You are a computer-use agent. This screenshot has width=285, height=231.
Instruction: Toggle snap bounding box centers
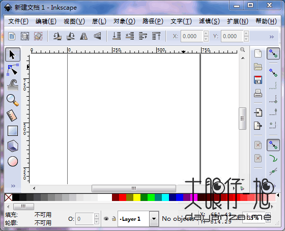point(273,125)
